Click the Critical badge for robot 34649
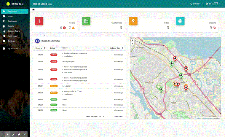Image resolution: width=225 pixels, height=137 pixels. coord(54,61)
